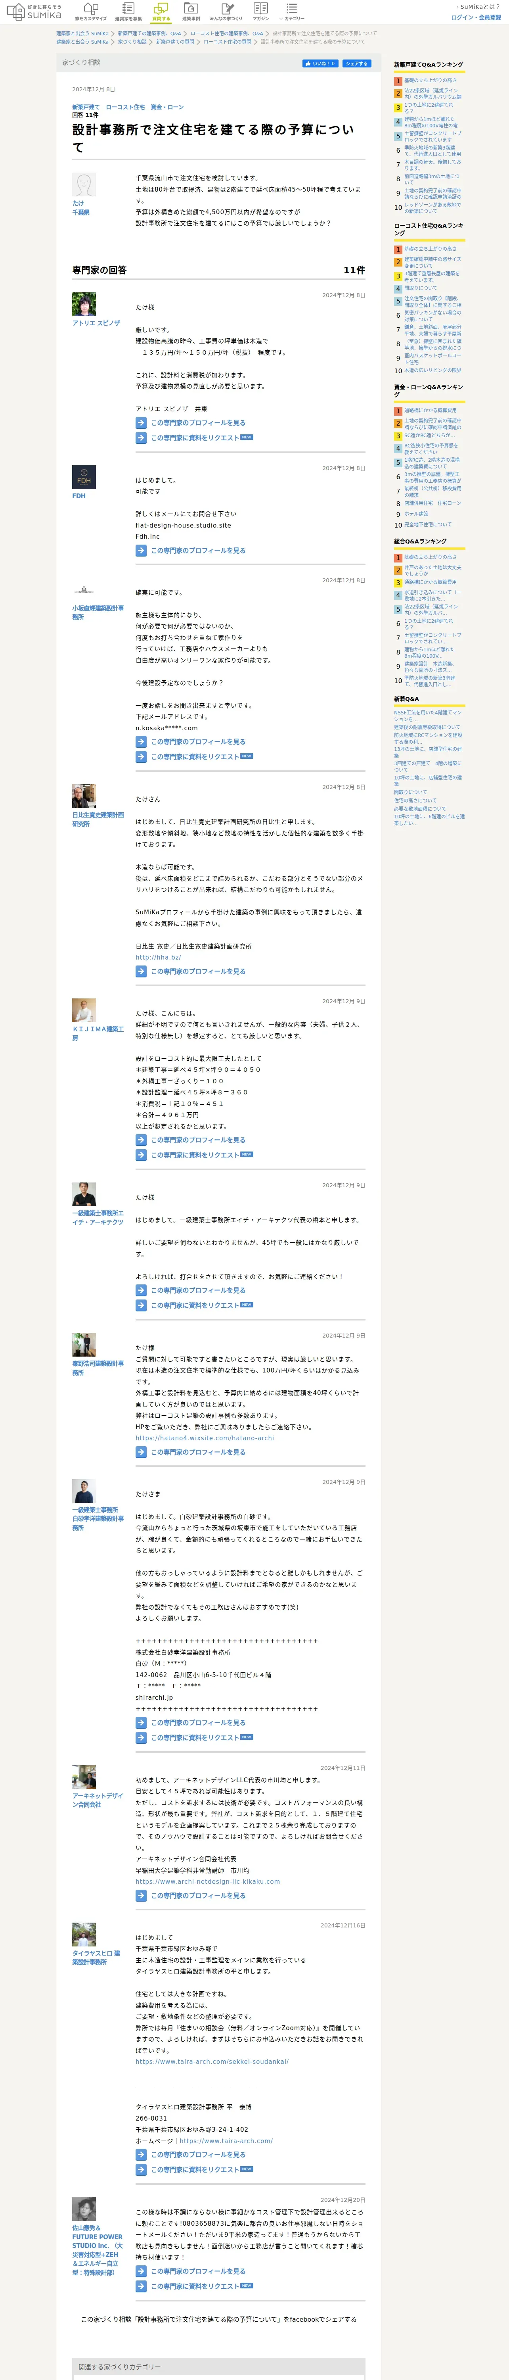Open new Q&A 必要な敷地面積について
Viewport: 509px width, 2380px height.
(x=420, y=808)
